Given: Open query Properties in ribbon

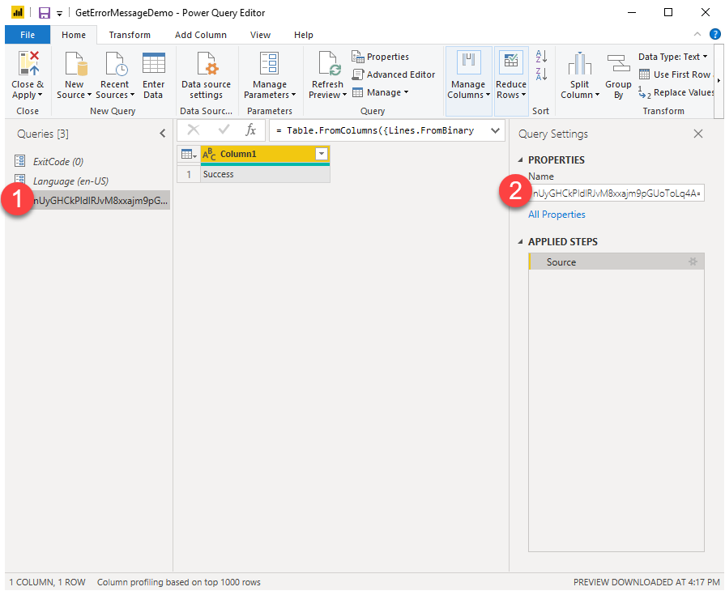Looking at the screenshot, I should tap(381, 57).
